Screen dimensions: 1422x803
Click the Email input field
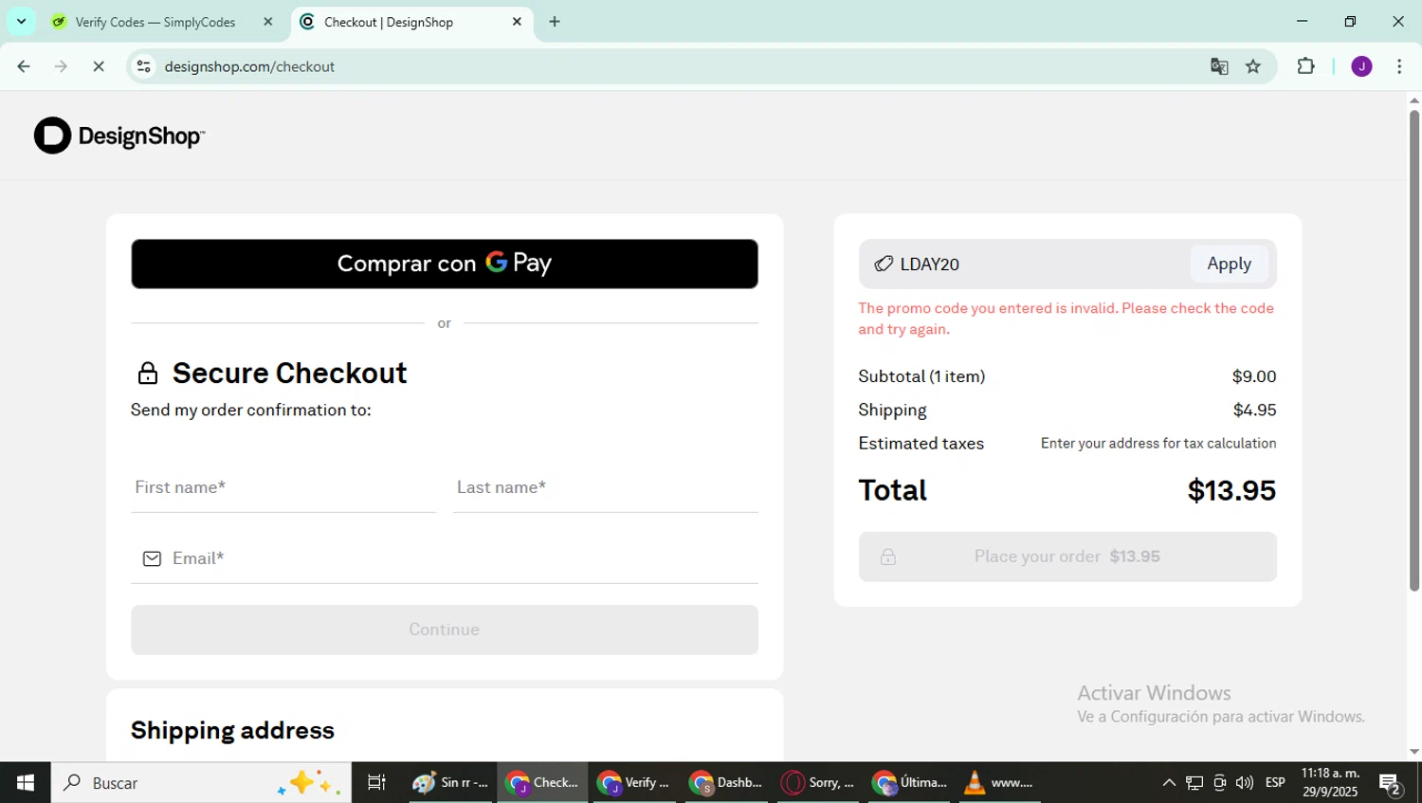pyautogui.click(x=445, y=558)
